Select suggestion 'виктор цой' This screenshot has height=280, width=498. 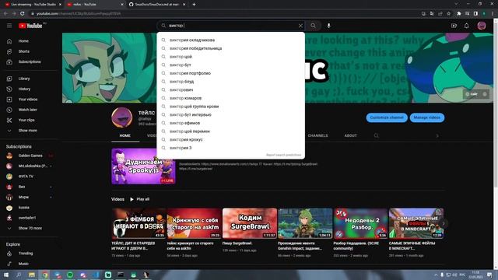[x=230, y=57]
